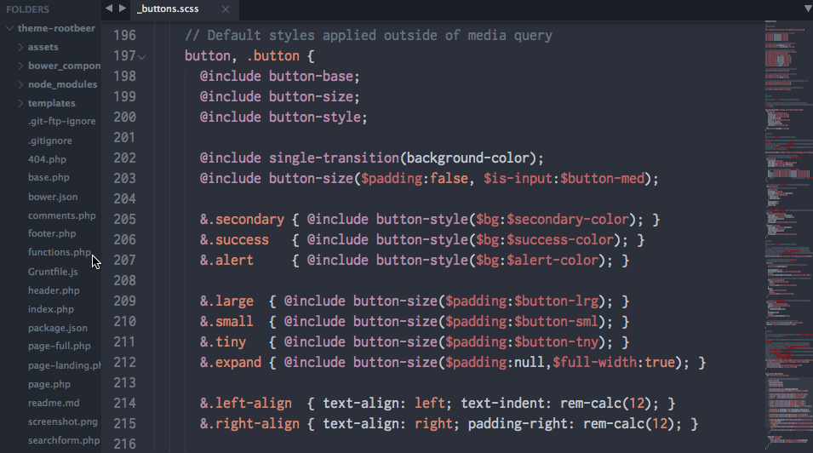Click the next tab right arrow
The width and height of the screenshot is (813, 453).
pos(123,9)
